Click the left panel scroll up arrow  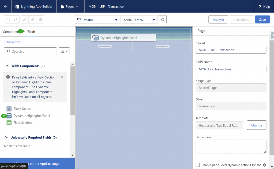(x=73, y=64)
